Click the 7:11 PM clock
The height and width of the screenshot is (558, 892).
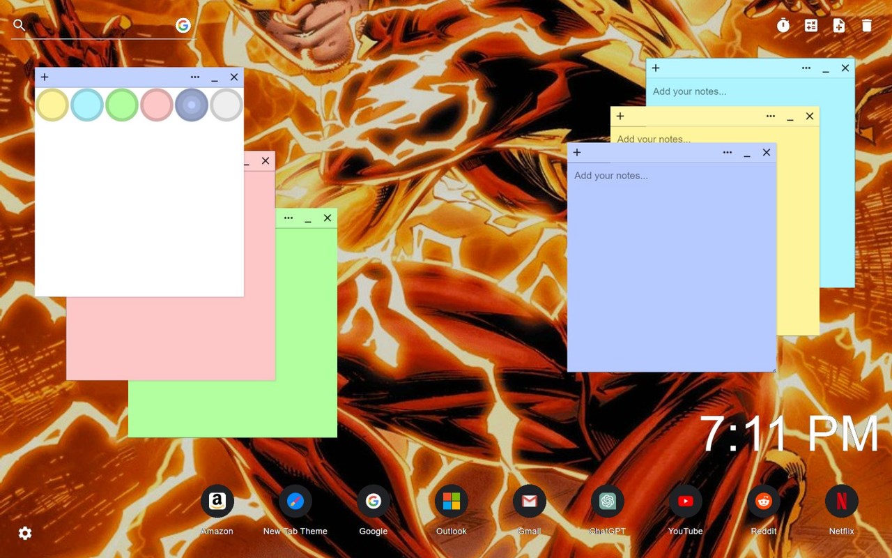click(789, 435)
